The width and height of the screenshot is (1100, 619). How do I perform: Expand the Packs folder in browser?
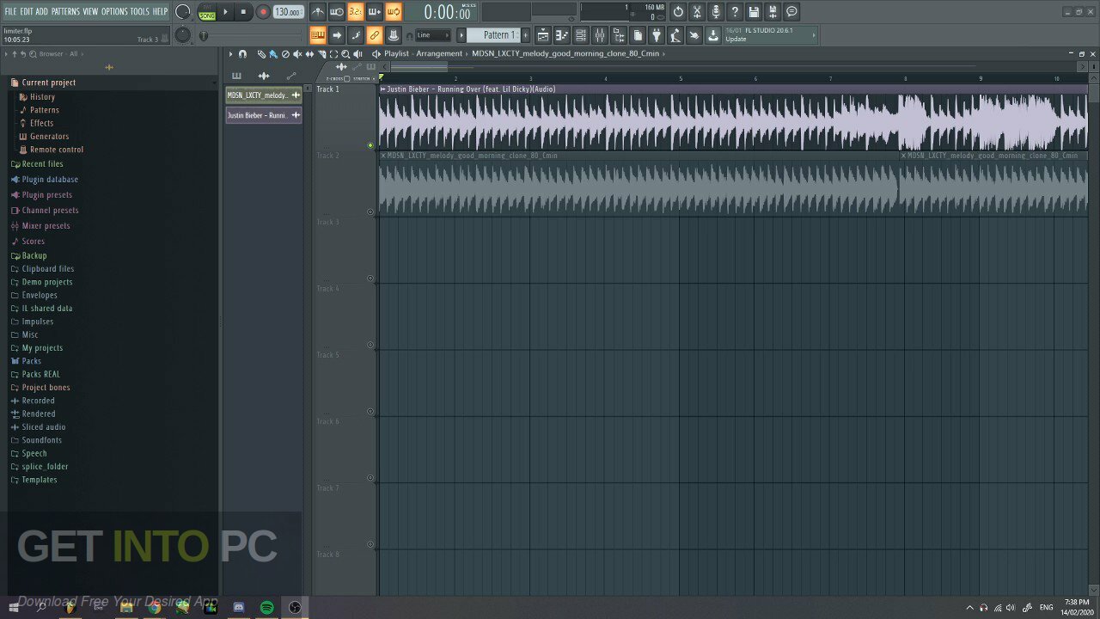point(31,361)
